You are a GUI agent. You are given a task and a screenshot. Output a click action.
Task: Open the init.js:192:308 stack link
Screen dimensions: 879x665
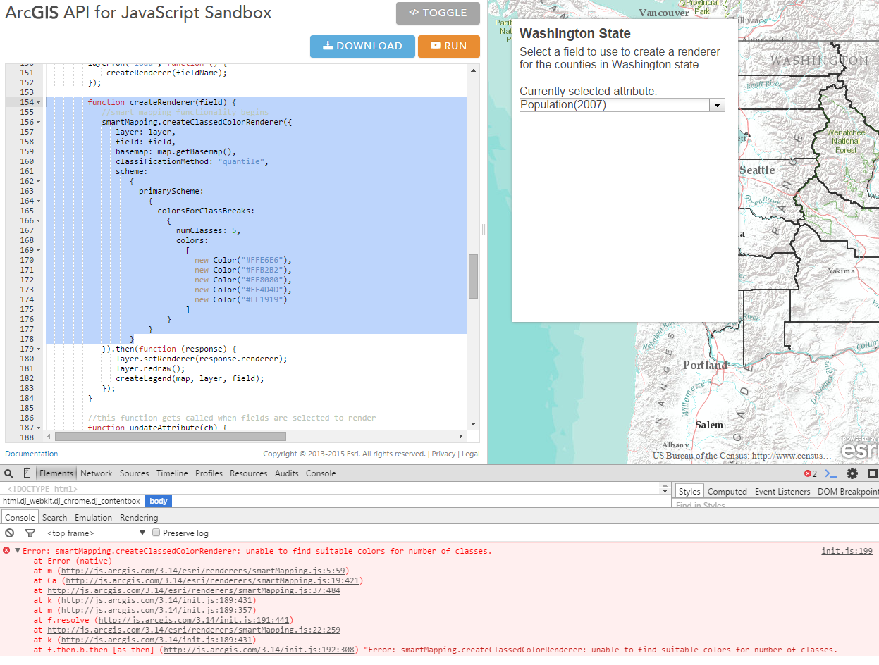[260, 650]
